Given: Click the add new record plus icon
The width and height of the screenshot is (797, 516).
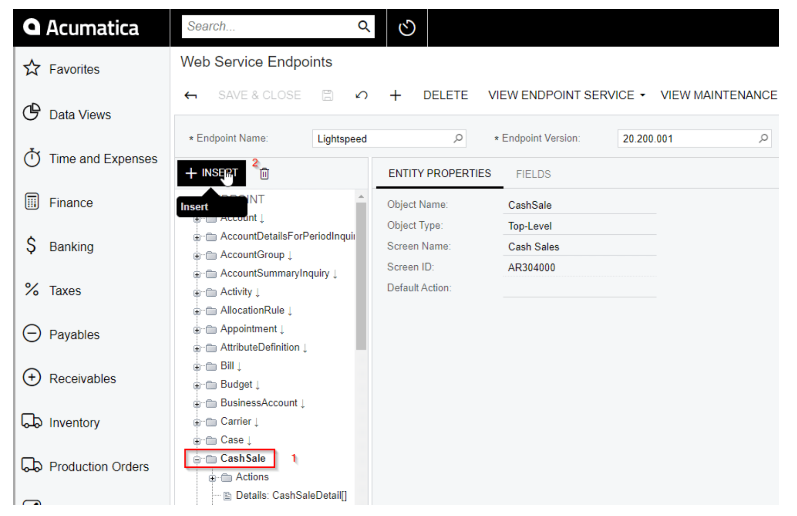Looking at the screenshot, I should pos(395,95).
